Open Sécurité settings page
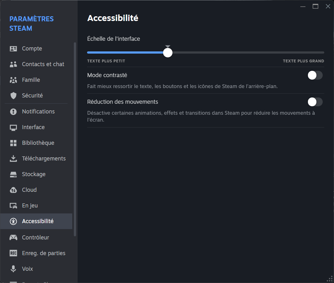 [36, 96]
